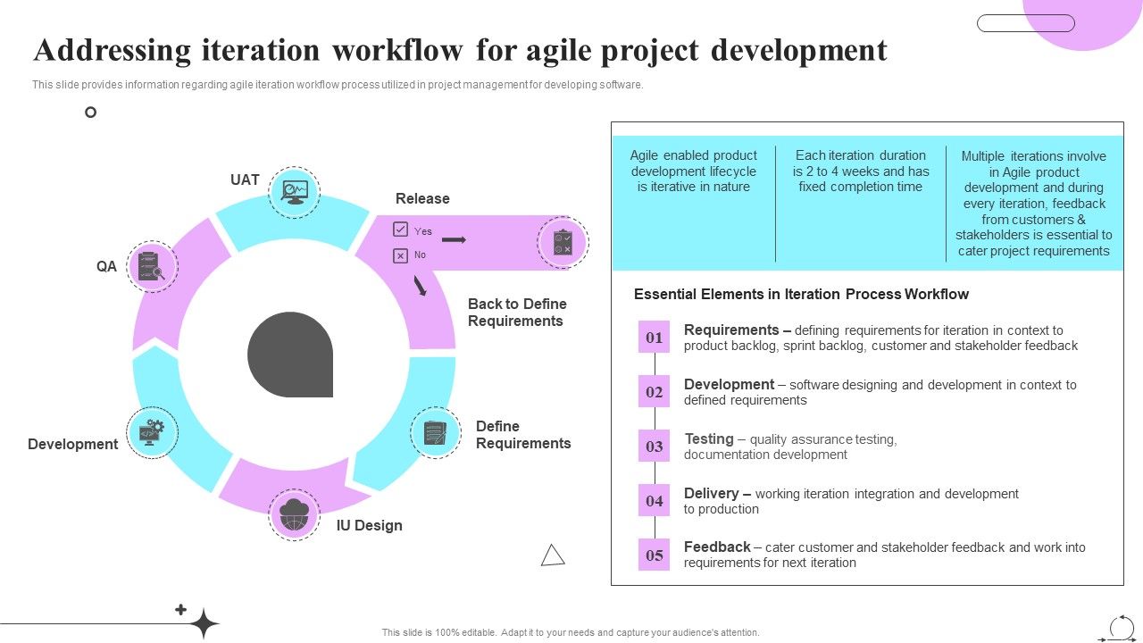This screenshot has width=1143, height=643.
Task: Click the Development code gear icon
Action: pyautogui.click(x=152, y=433)
